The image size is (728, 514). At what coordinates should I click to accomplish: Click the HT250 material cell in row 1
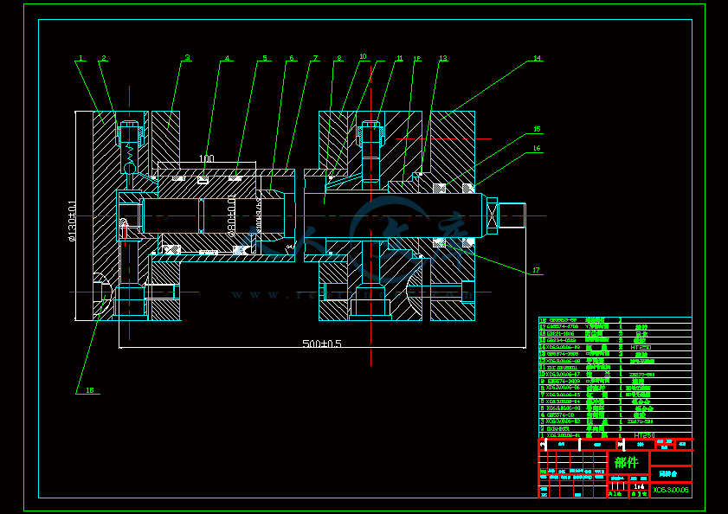pos(644,435)
